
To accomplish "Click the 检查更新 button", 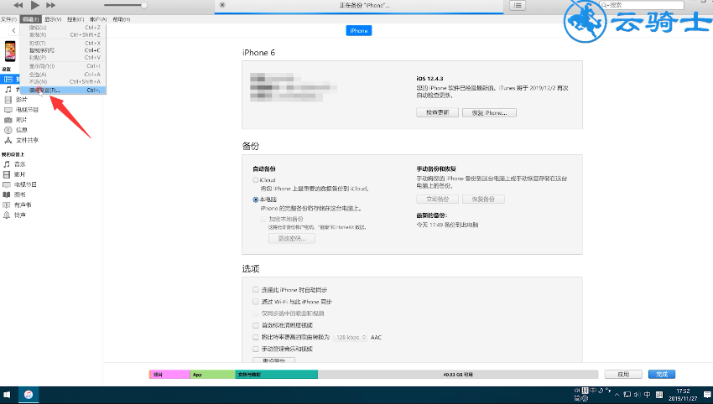I will tap(437, 112).
